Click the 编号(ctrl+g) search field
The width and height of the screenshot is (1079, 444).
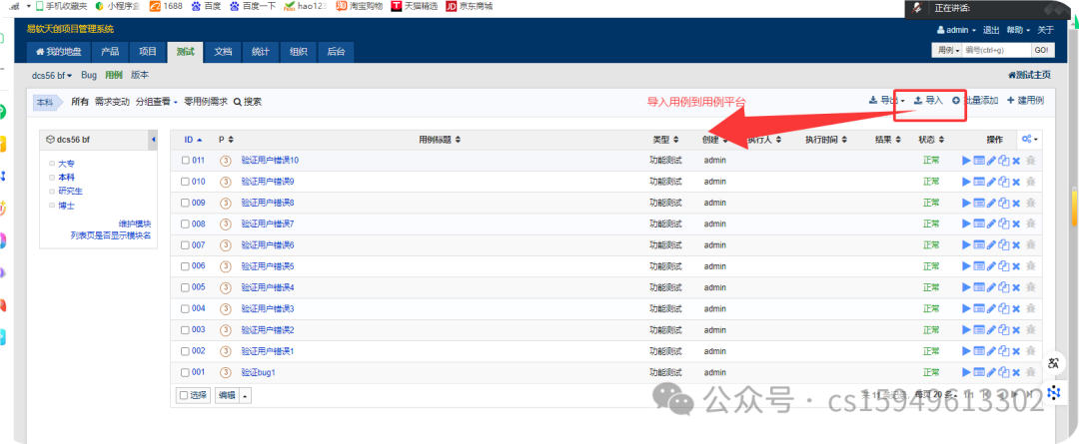(996, 51)
